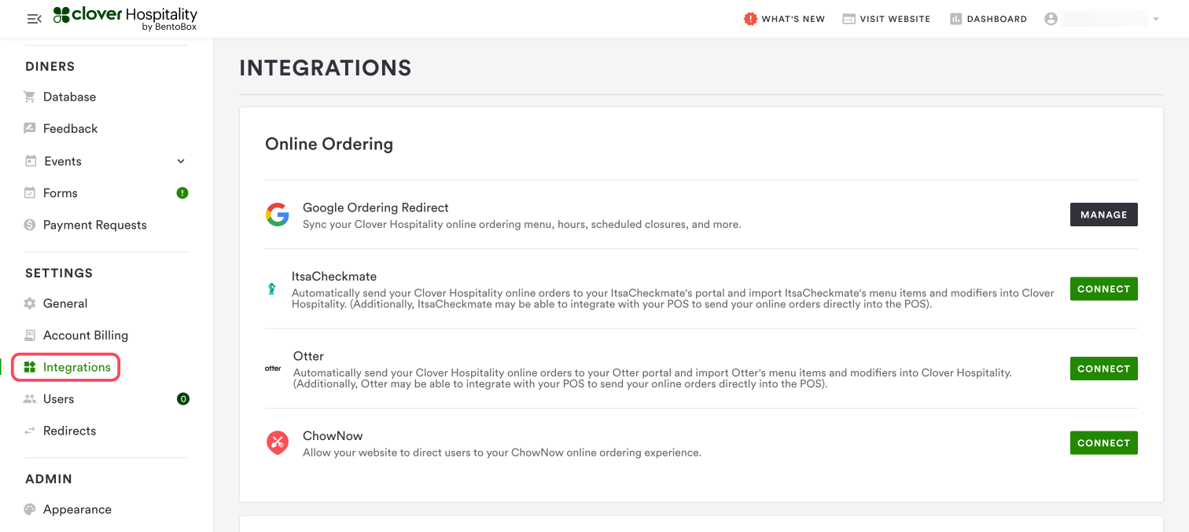Connect the Otter integration
The image size is (1189, 532).
[x=1103, y=369]
